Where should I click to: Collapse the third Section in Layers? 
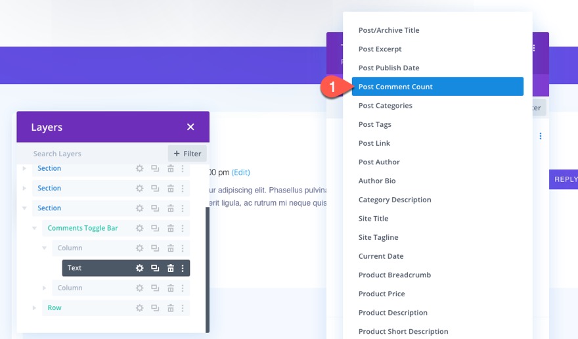coord(24,208)
